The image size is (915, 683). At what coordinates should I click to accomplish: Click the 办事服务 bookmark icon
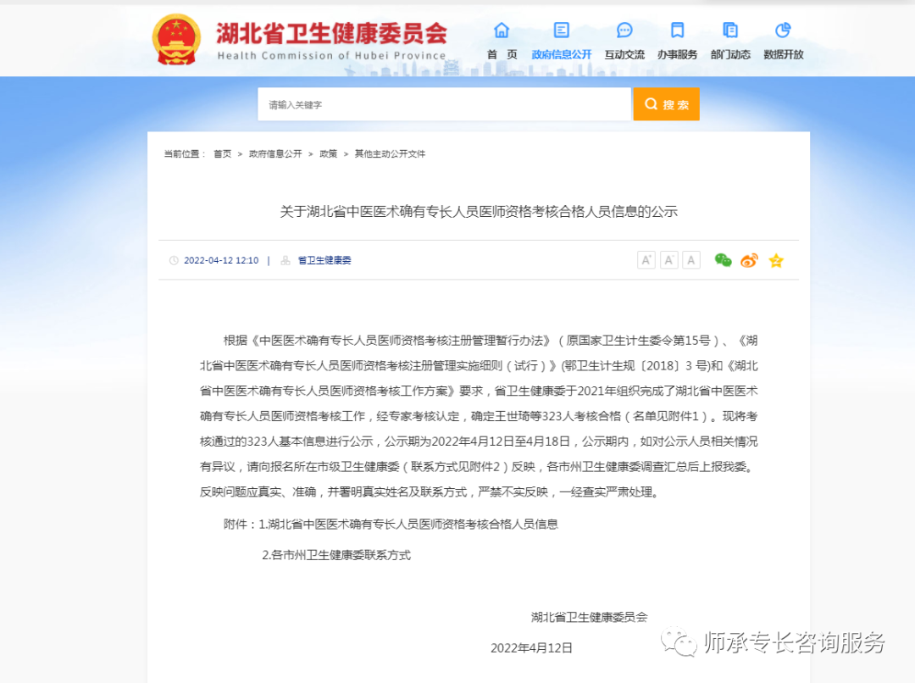678,30
